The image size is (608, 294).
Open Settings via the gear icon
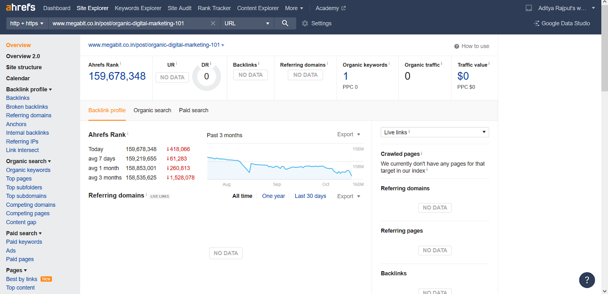click(x=305, y=24)
